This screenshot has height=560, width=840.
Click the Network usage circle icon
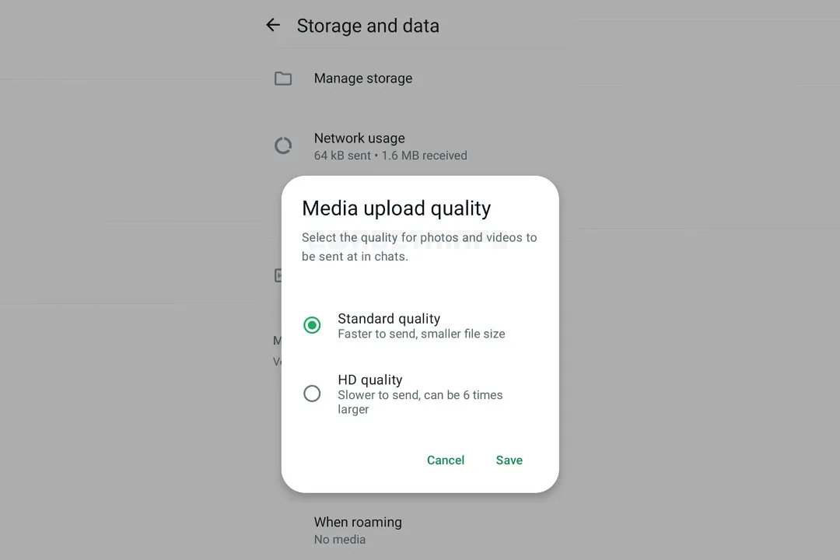[x=283, y=145]
